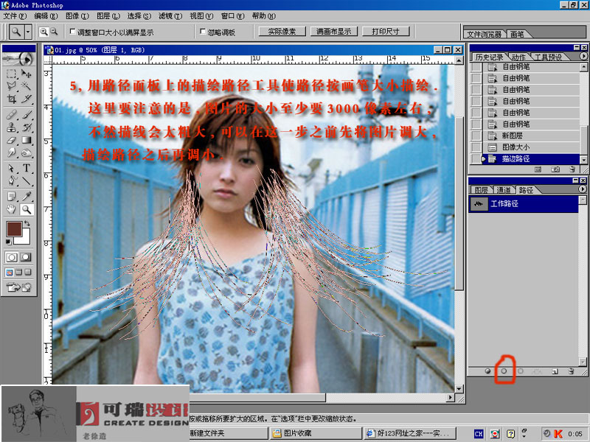Click the Stroke path with brush icon

504,371
